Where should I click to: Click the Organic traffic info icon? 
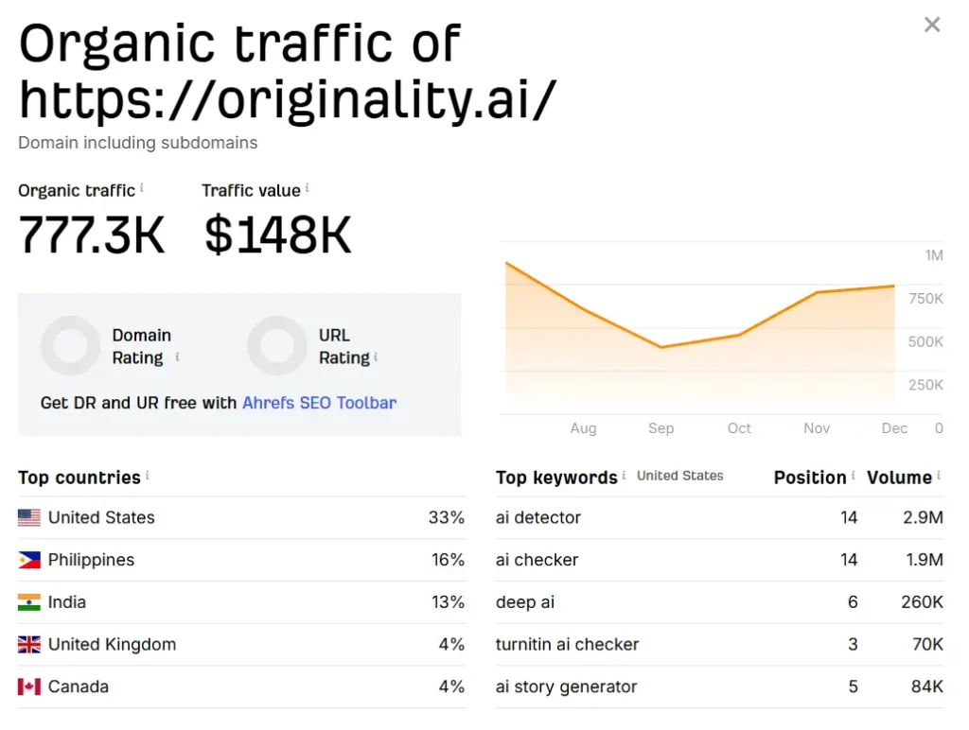click(142, 189)
